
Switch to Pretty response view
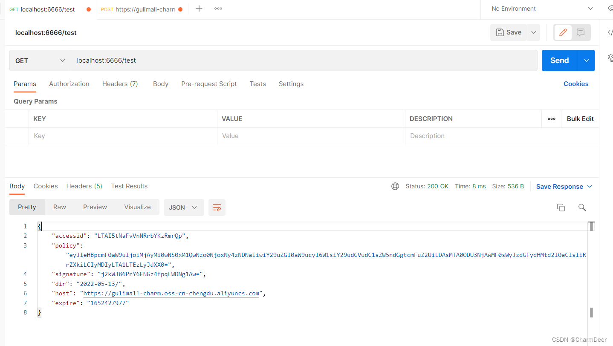pyautogui.click(x=27, y=207)
